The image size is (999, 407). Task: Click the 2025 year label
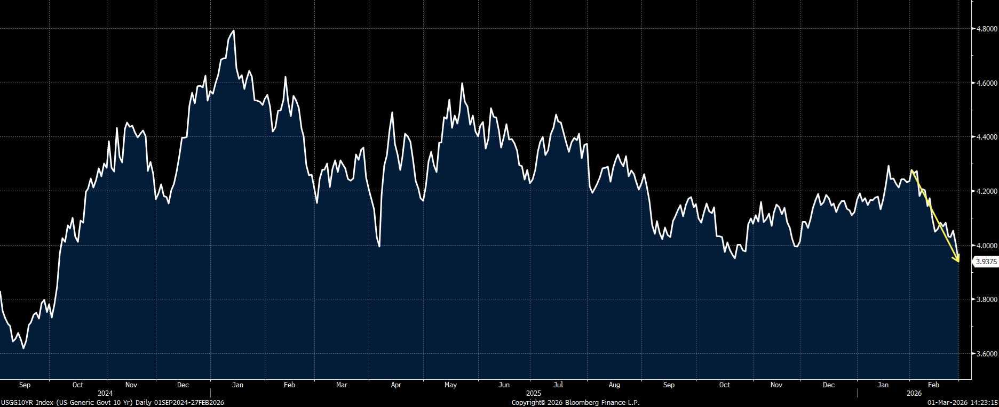pos(534,393)
